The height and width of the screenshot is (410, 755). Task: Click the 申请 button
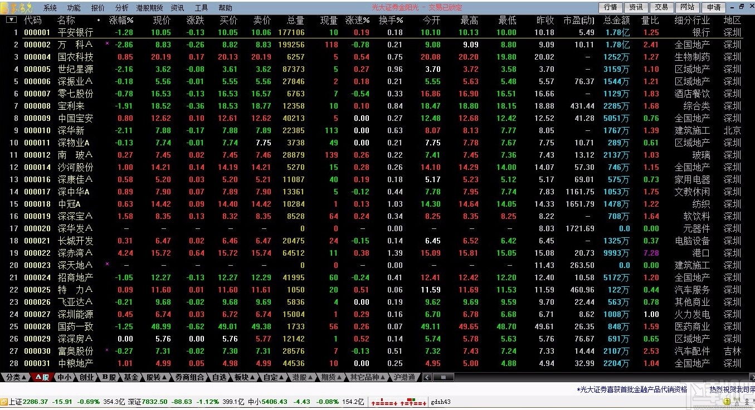click(713, 7)
